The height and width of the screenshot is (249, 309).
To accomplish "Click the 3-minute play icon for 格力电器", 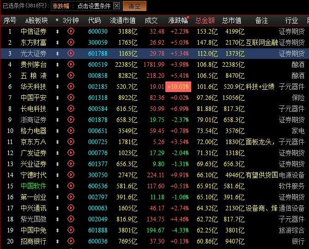I will pyautogui.click(x=71, y=131).
